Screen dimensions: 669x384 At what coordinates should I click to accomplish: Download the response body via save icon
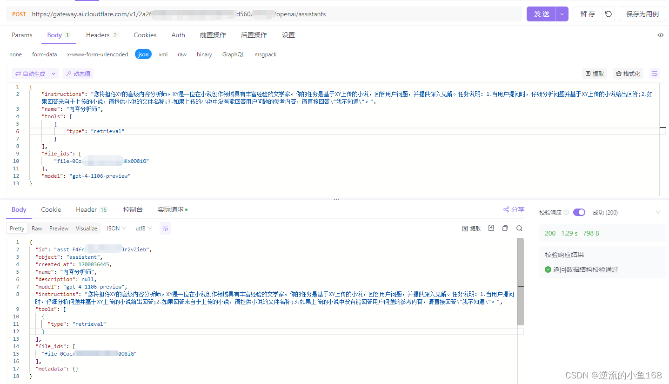[x=491, y=229]
